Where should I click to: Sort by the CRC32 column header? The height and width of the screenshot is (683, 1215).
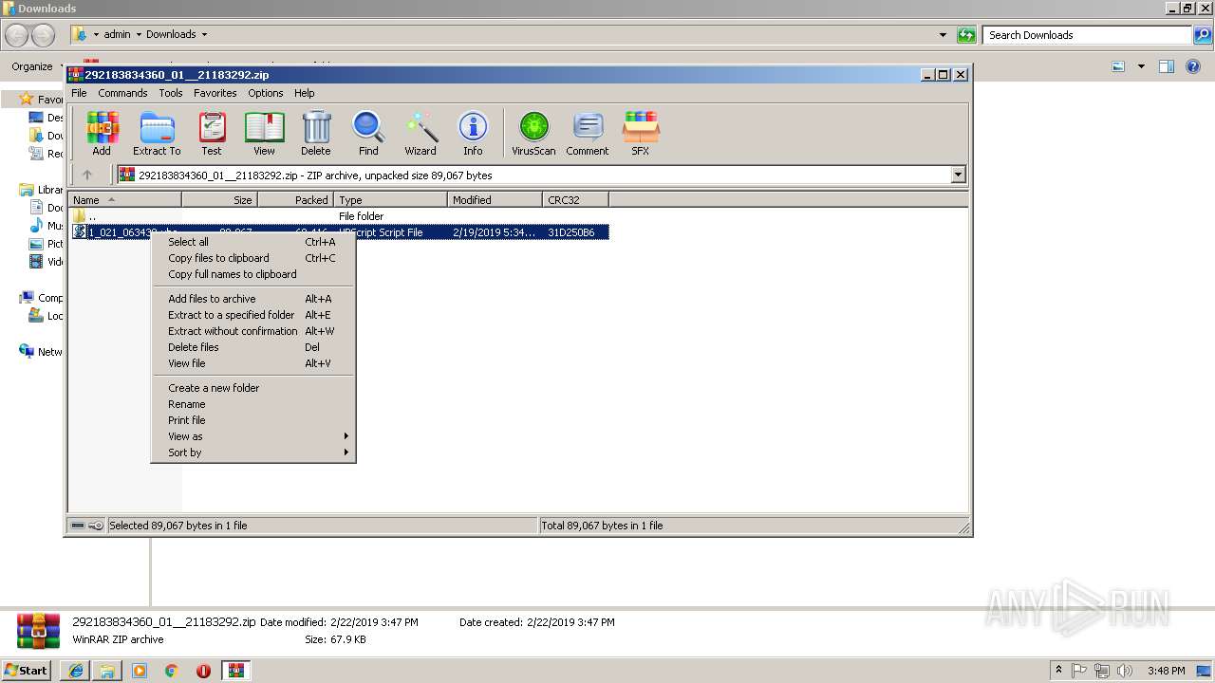coord(575,200)
